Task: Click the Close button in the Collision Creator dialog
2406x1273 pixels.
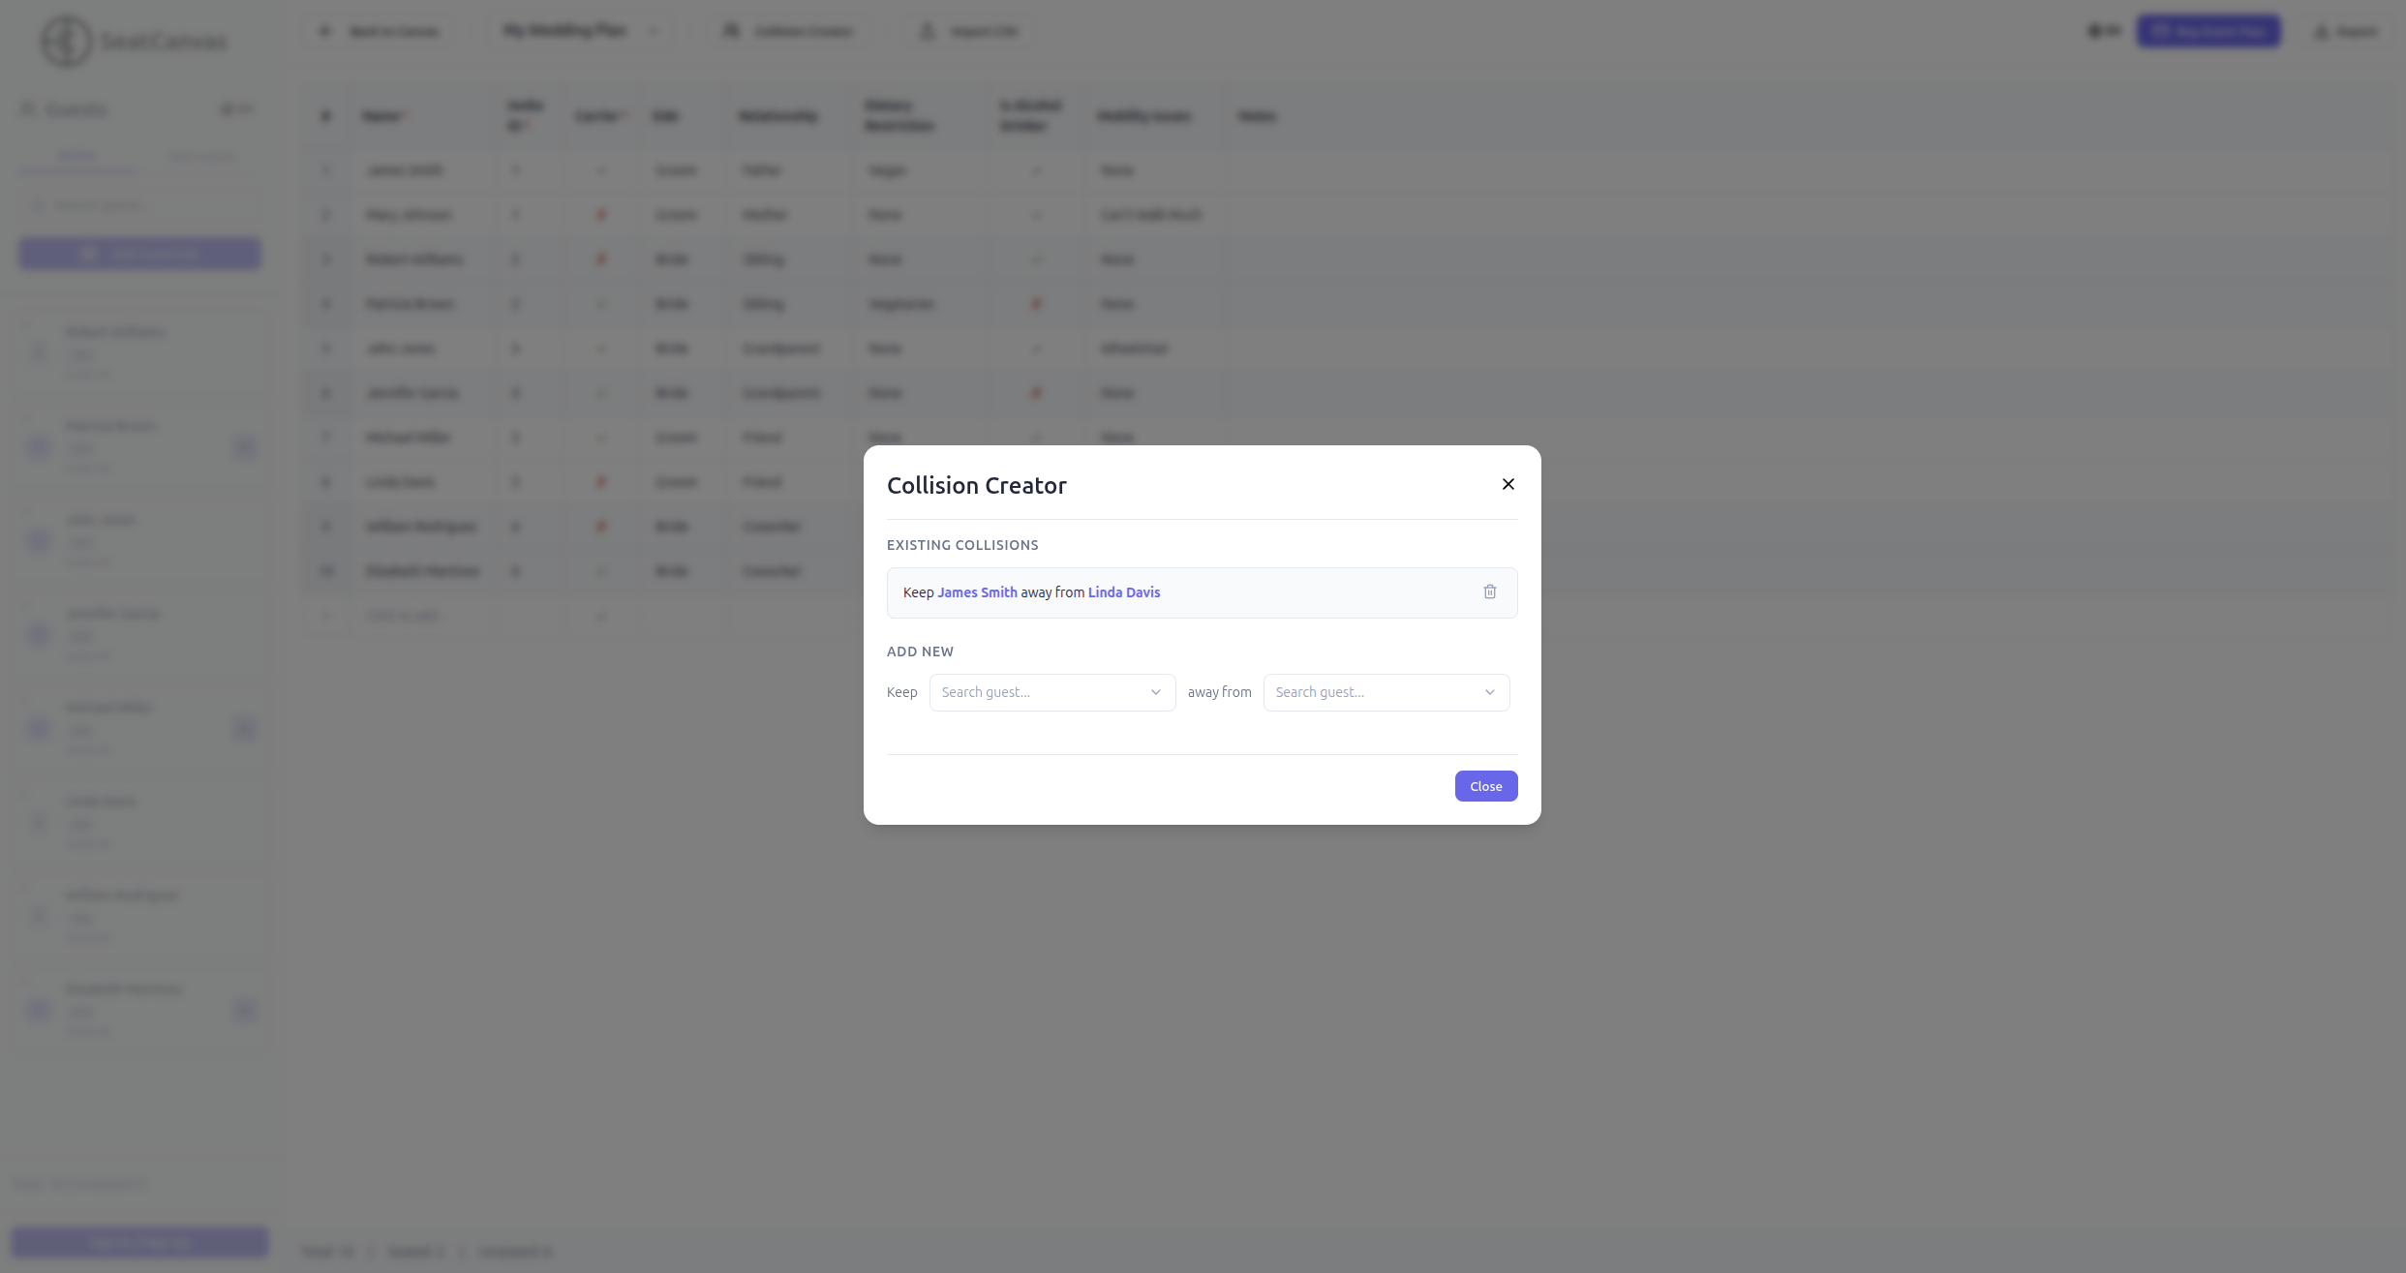Action: 1485,785
